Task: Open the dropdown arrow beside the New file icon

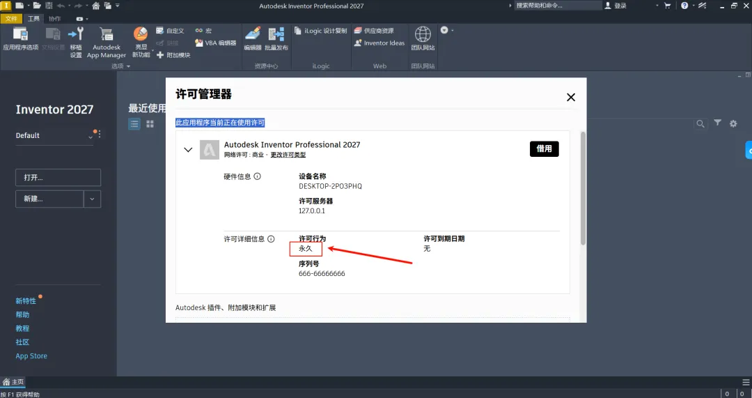Action: [x=29, y=6]
